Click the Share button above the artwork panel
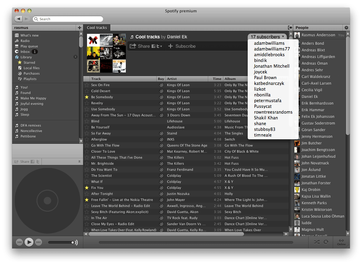 coord(22,162)
